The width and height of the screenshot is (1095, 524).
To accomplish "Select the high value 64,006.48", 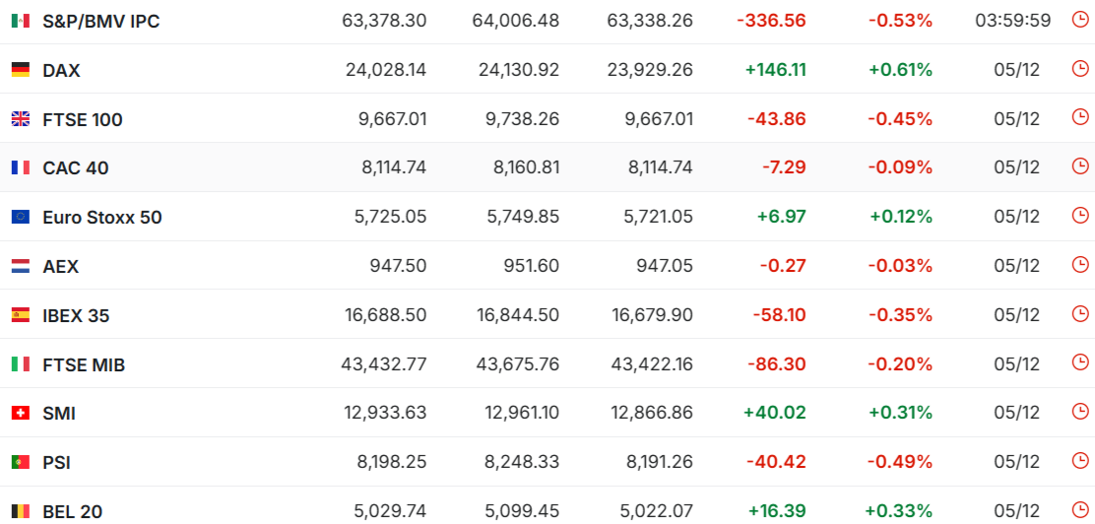I will point(517,21).
